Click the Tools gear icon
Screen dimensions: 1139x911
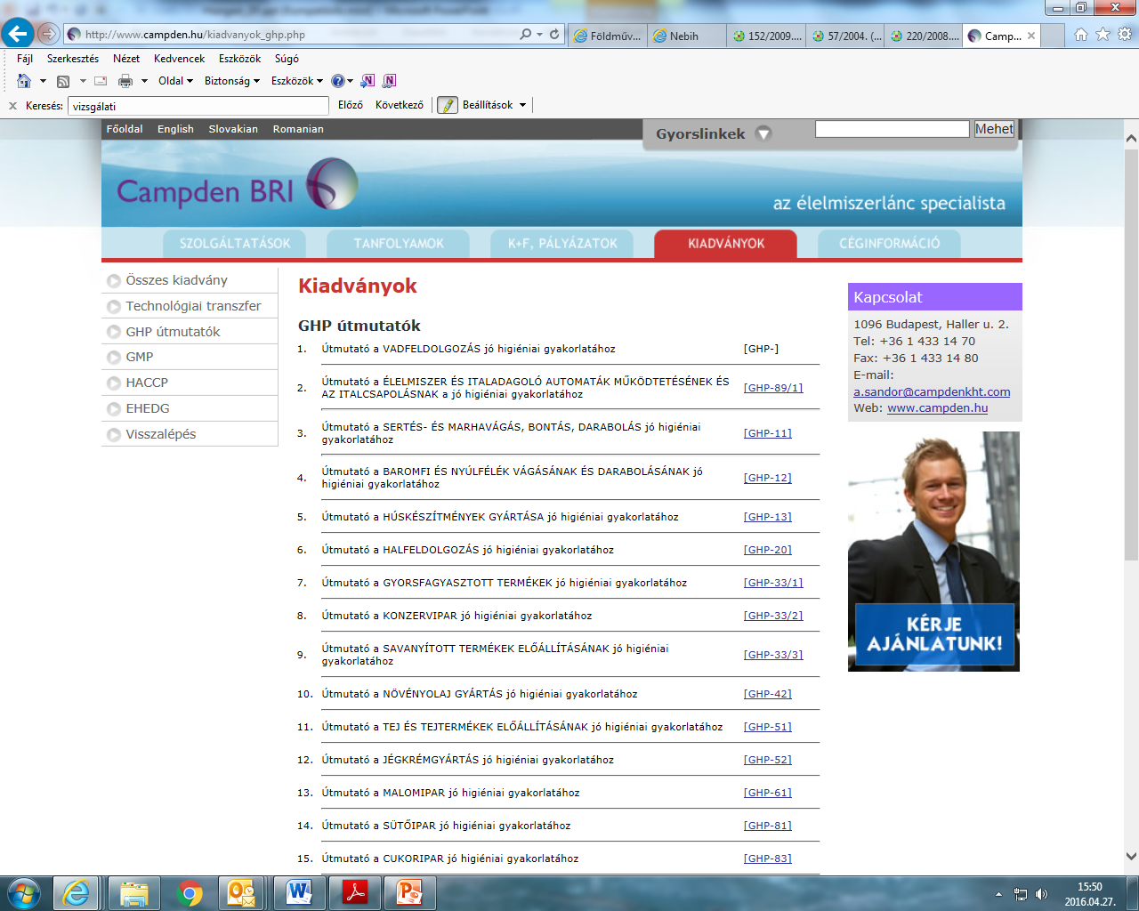(1125, 34)
